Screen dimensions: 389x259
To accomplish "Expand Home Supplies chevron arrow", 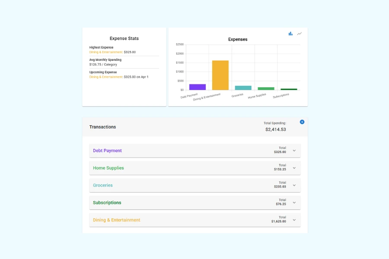I will point(294,168).
